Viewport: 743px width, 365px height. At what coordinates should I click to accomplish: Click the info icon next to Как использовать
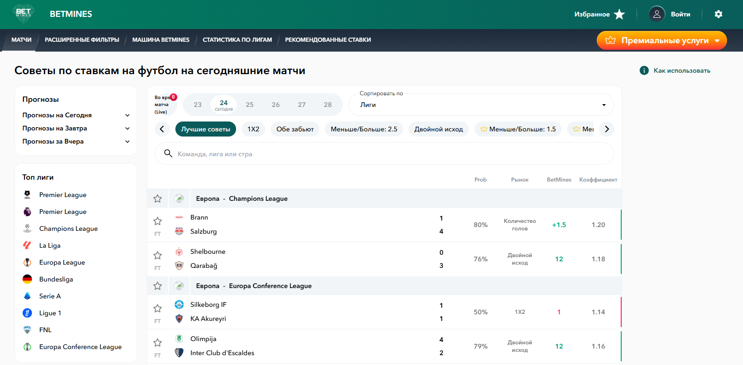pyautogui.click(x=644, y=70)
